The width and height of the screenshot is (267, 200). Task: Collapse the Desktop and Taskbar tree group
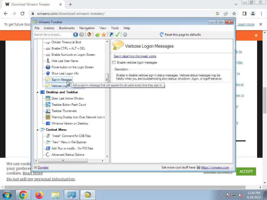(37, 92)
